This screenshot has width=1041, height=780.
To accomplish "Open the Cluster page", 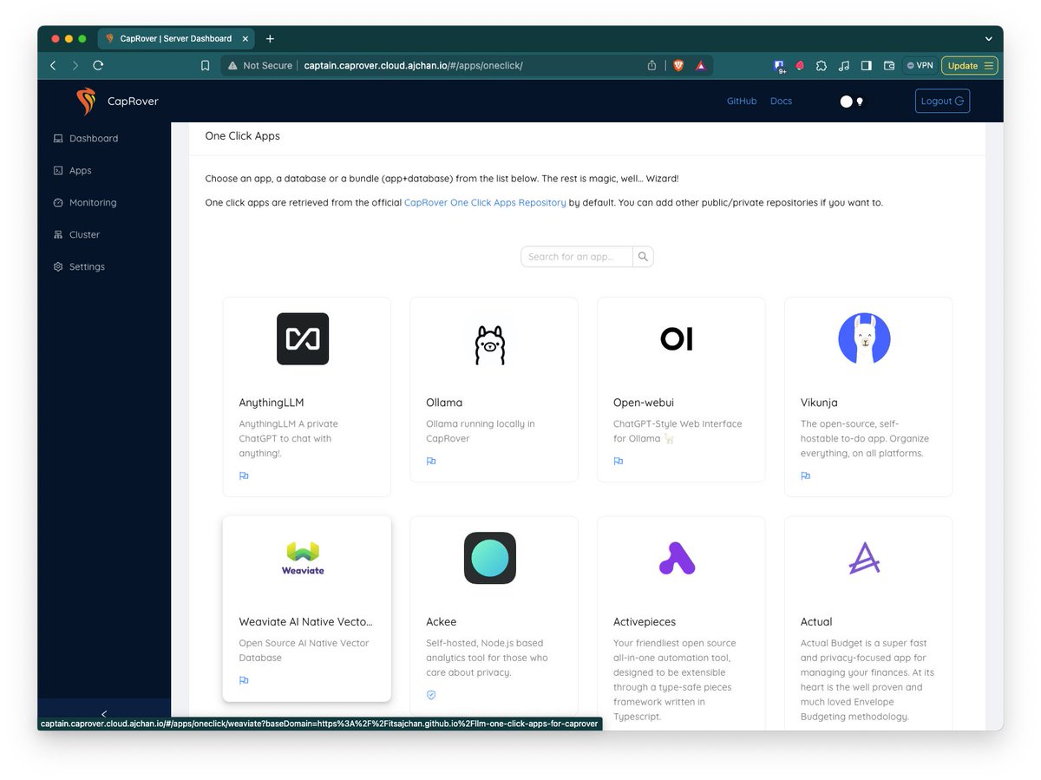I will coord(85,235).
